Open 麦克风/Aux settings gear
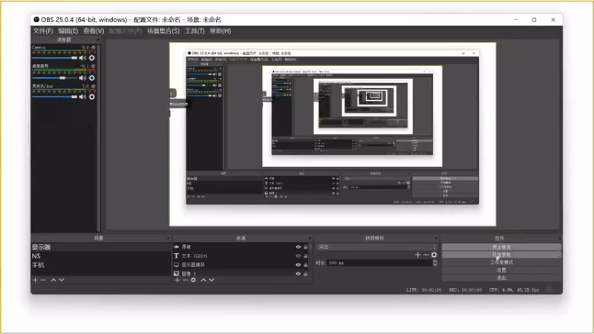This screenshot has height=334, width=594. [x=91, y=97]
